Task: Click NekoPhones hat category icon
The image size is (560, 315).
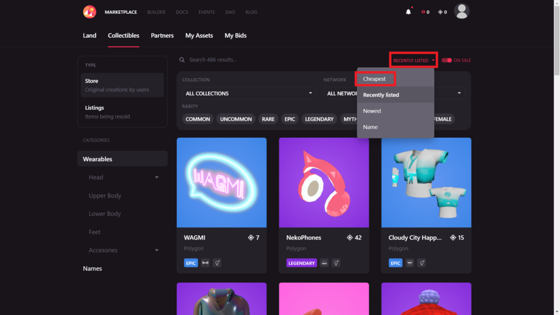Action: 324,263
